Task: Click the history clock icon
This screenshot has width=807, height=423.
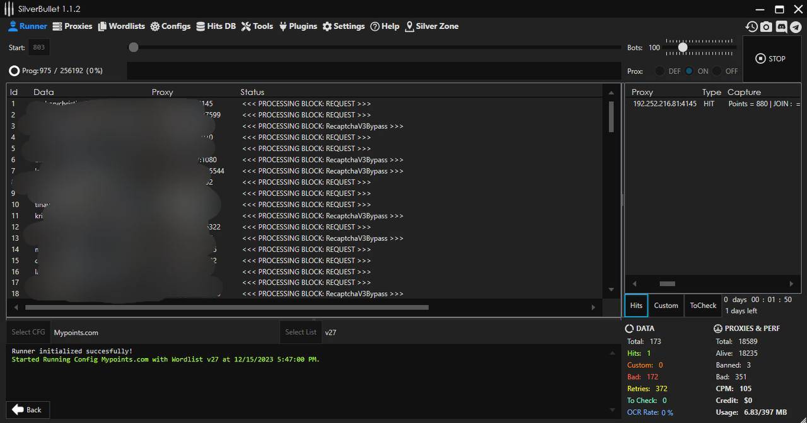Action: 751,26
